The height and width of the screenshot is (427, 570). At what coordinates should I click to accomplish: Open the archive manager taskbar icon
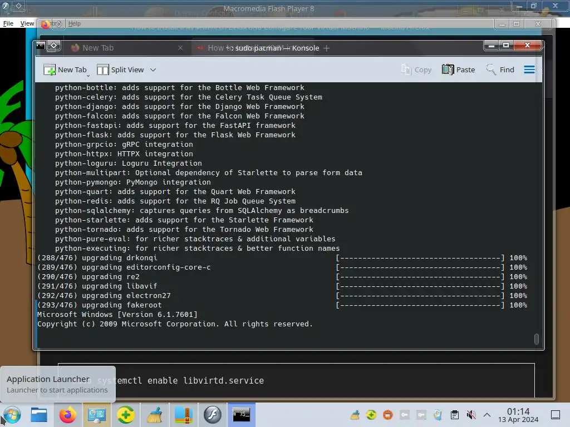(x=183, y=415)
